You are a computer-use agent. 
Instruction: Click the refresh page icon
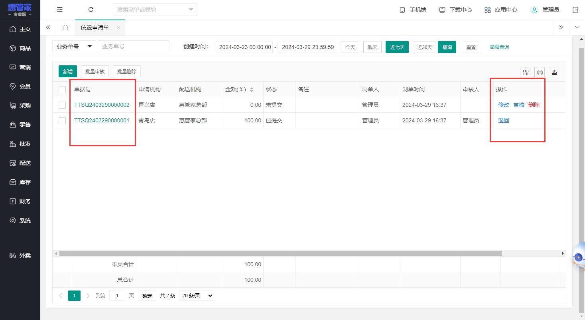pos(91,10)
